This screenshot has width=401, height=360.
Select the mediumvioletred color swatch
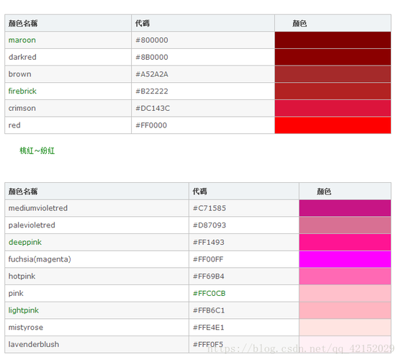345,208
